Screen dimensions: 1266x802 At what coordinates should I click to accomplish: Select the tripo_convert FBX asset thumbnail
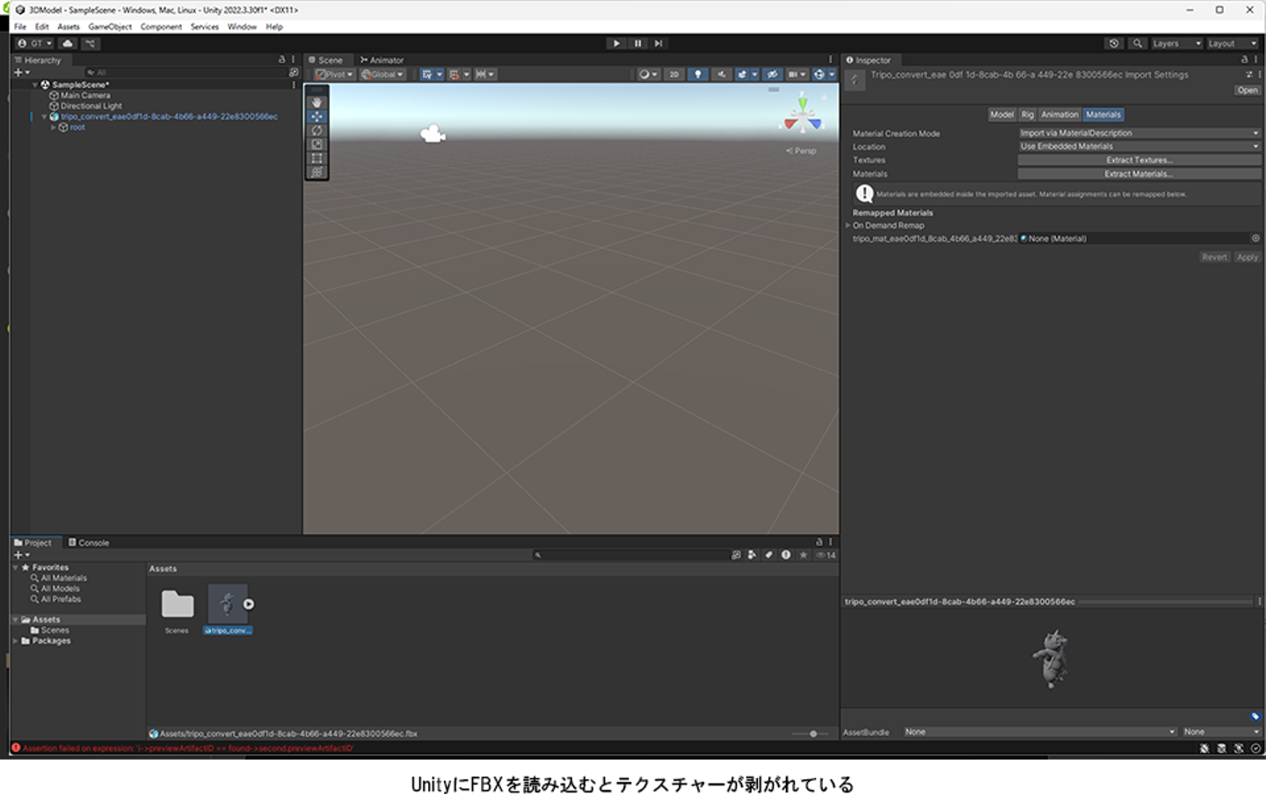(228, 605)
